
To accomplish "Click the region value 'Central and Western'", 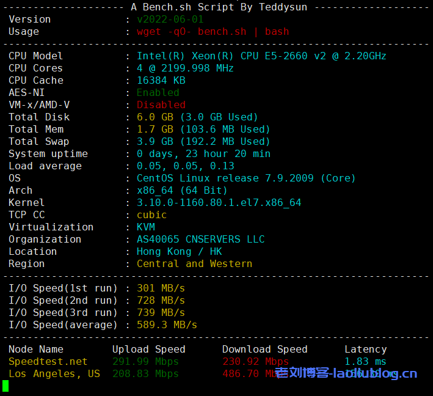I will [194, 263].
